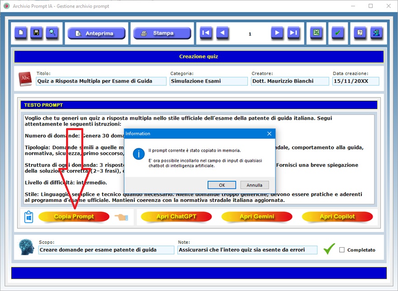Jump to the last record
The image size is (398, 291).
point(294,33)
